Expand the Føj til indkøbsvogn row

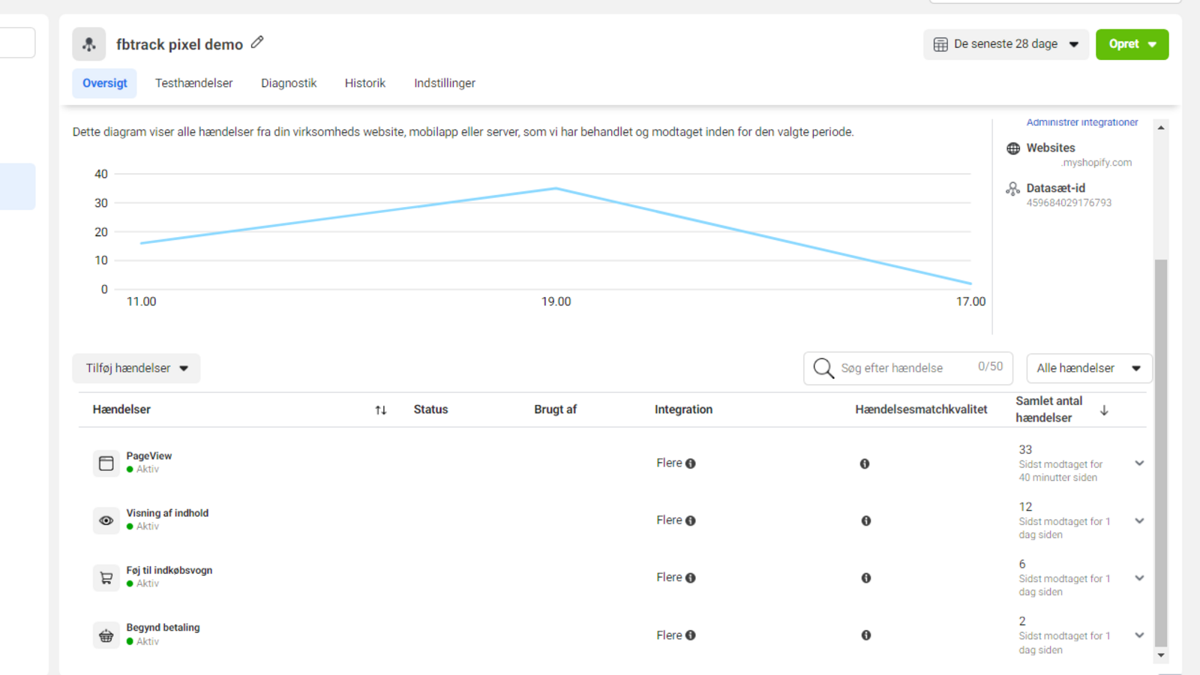coord(1139,578)
